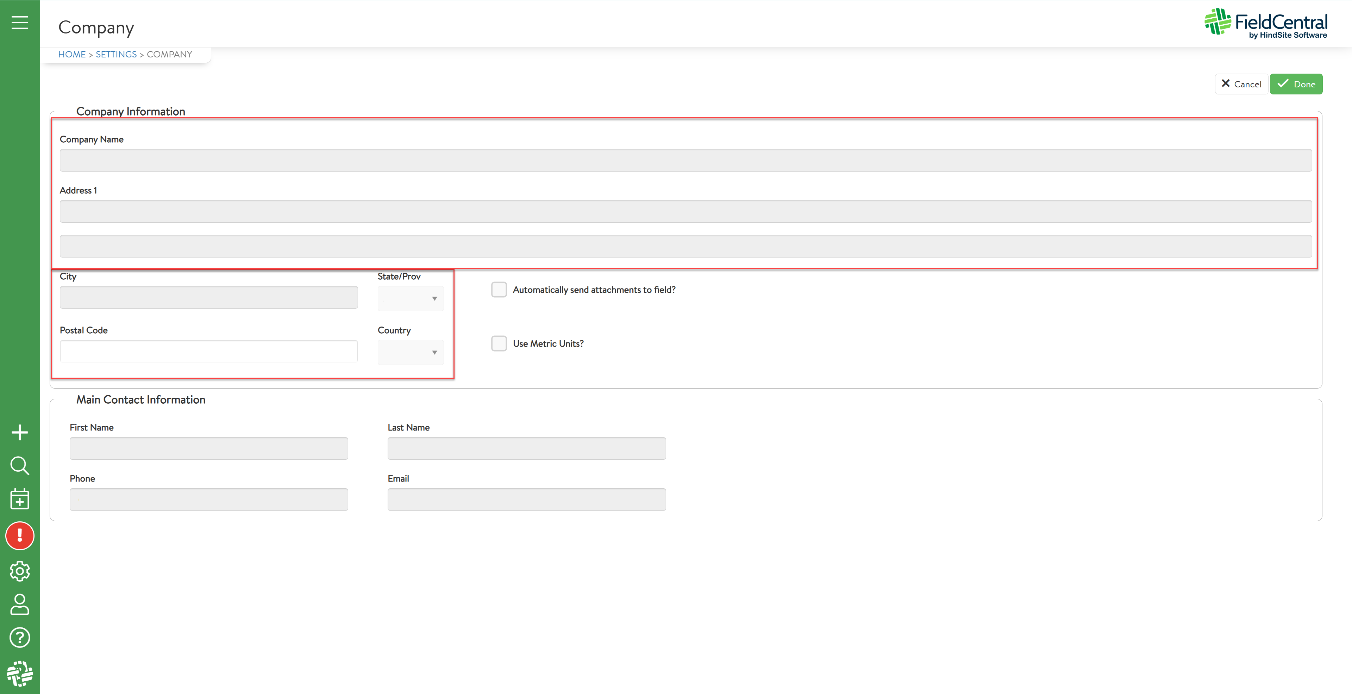
Task: Click the Phone input field
Action: point(209,499)
